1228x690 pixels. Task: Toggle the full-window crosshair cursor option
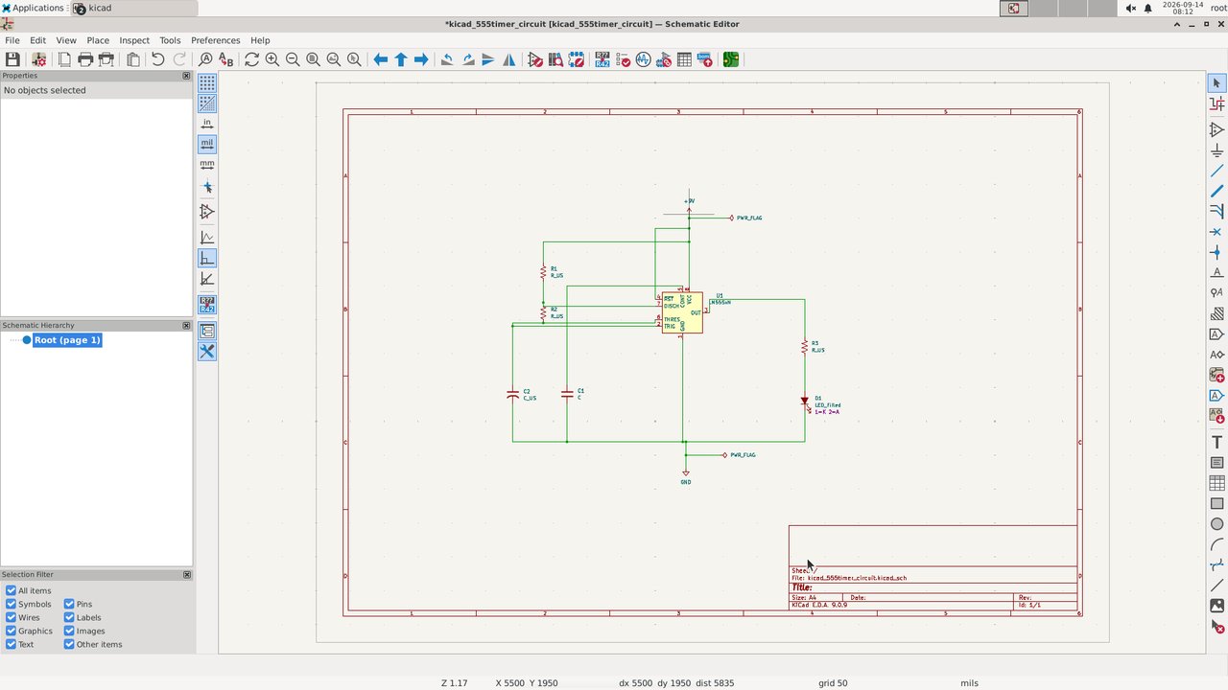click(x=207, y=188)
